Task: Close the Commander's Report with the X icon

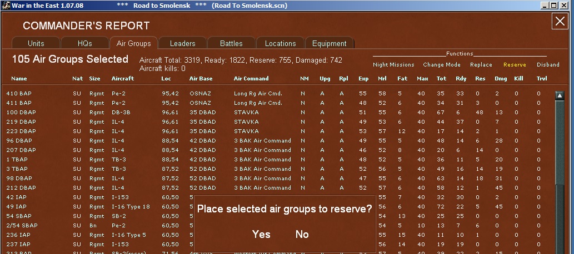Action: 560,22
